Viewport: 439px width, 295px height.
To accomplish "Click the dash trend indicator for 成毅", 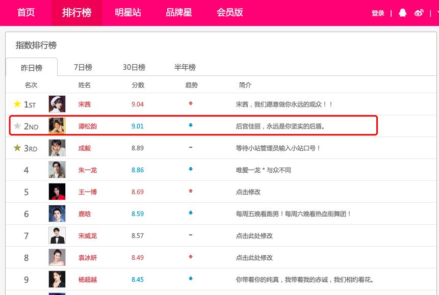I will pos(191,148).
